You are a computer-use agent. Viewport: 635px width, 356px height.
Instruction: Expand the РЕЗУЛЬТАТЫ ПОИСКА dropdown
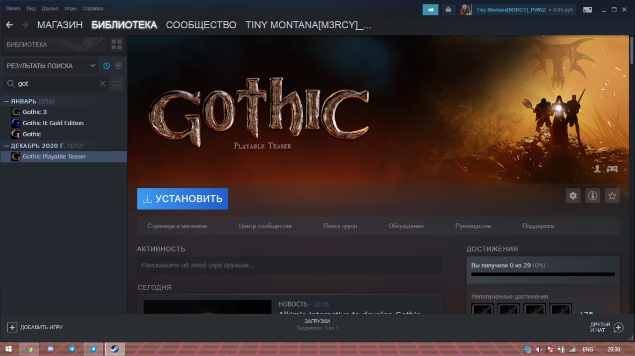[x=50, y=66]
